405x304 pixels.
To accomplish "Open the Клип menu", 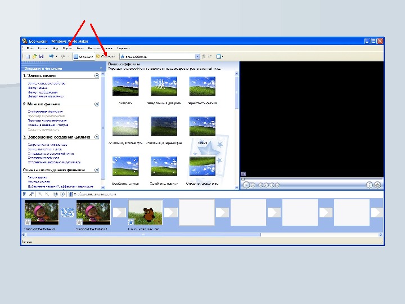I will point(80,48).
